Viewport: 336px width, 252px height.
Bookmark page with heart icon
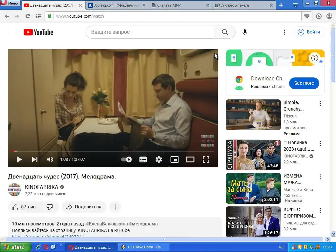click(x=307, y=16)
